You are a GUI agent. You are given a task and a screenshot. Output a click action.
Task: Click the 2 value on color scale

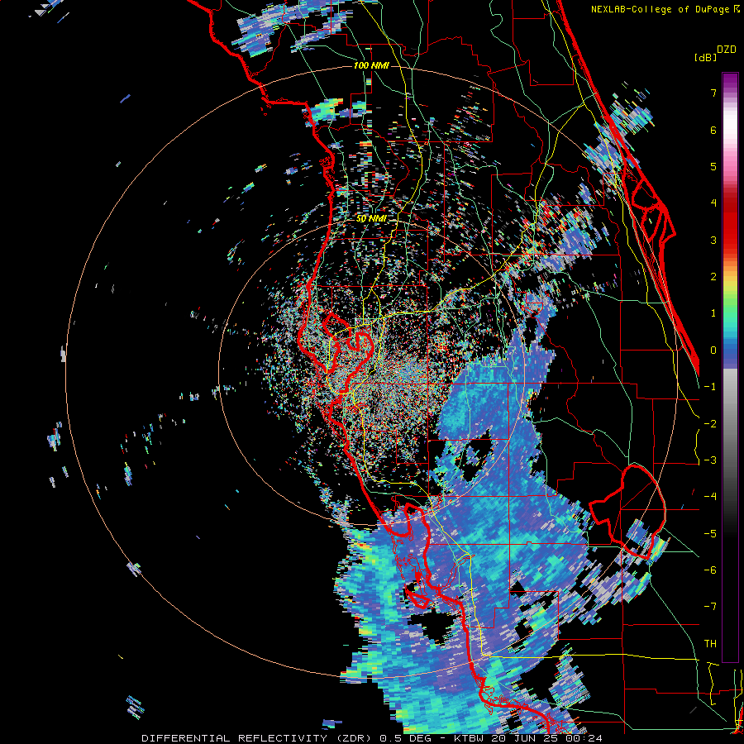pyautogui.click(x=713, y=276)
